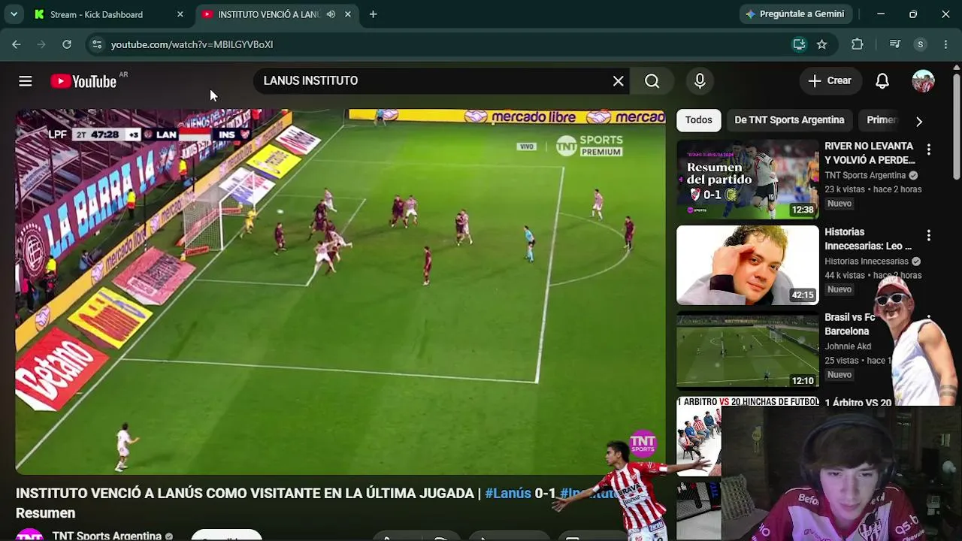Go forward in browser history

point(41,44)
